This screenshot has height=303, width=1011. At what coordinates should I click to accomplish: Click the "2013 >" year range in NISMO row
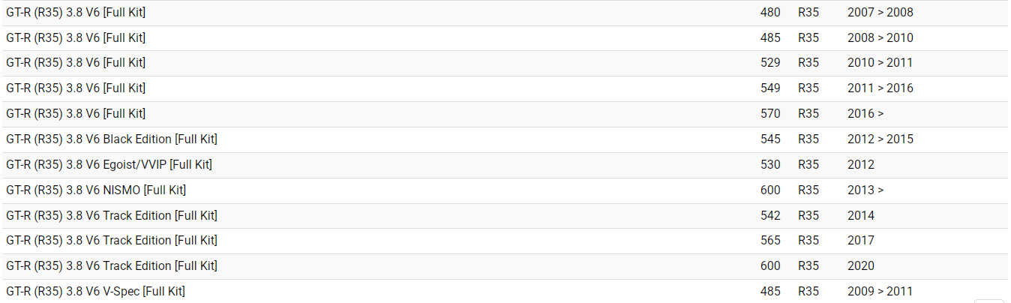click(x=865, y=190)
